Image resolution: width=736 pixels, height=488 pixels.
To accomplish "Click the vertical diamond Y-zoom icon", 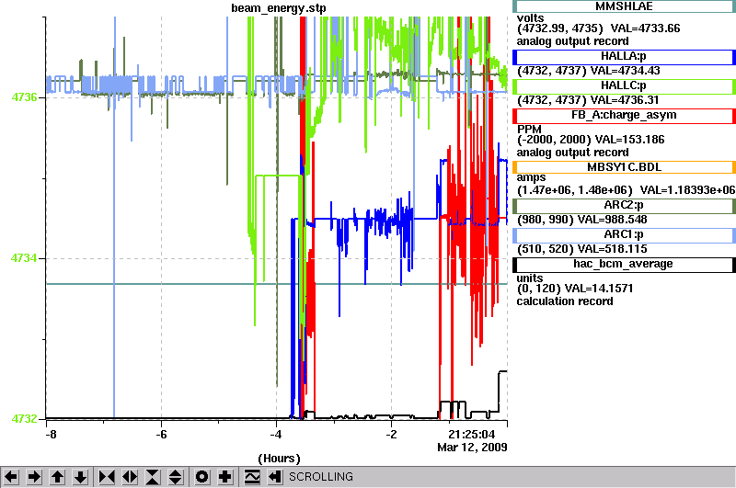I will tap(176, 477).
